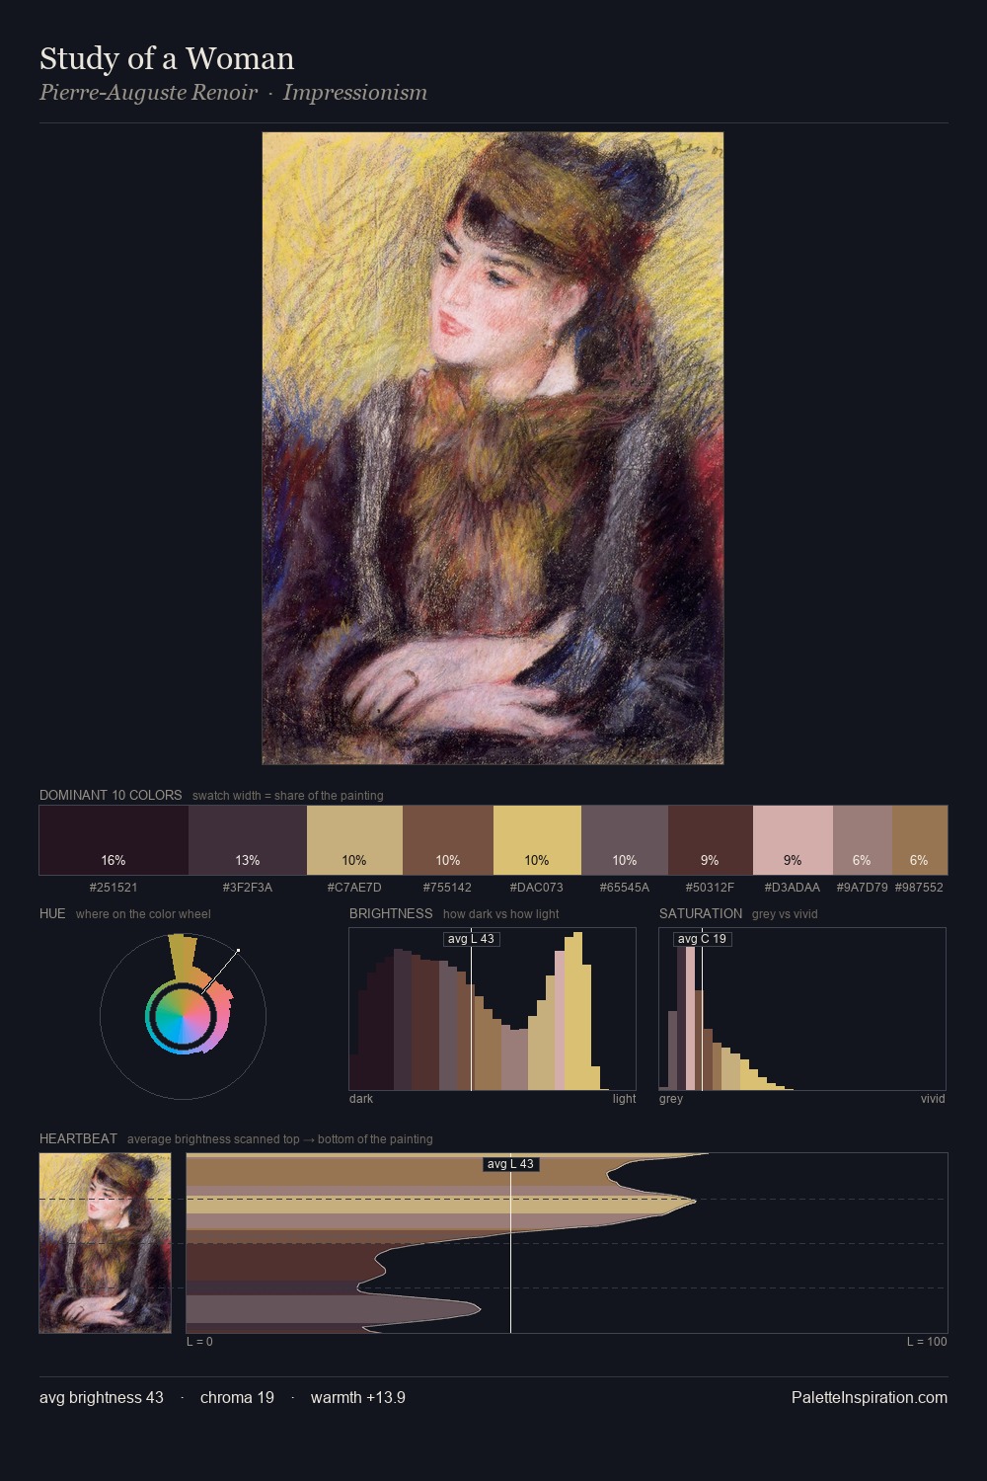This screenshot has width=987, height=1481.
Task: Click the 'light' axis label under brightness
Action: [624, 1099]
